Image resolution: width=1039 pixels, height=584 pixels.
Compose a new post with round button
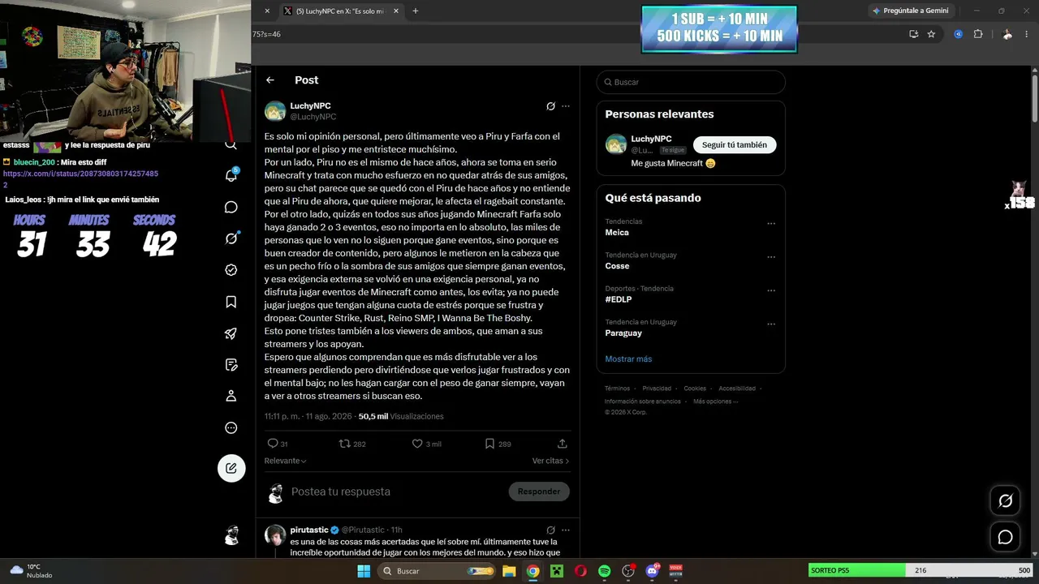point(231,468)
